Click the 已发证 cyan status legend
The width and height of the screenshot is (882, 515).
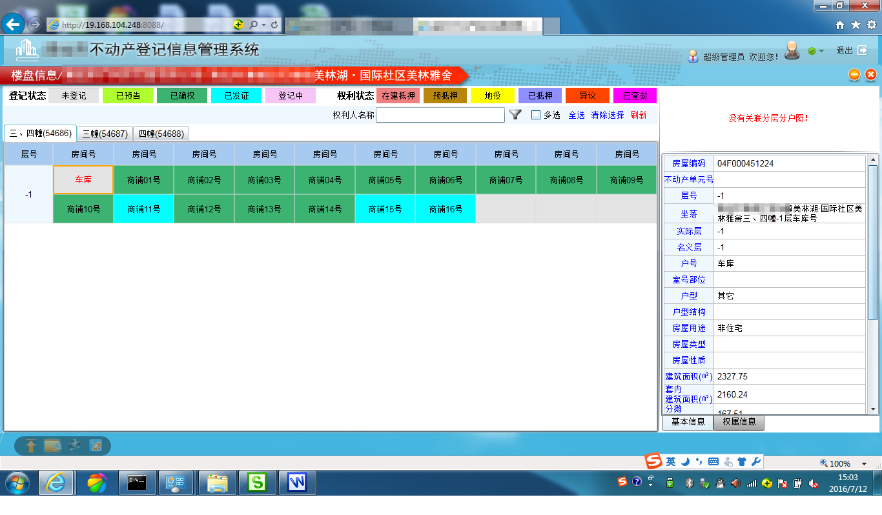point(236,96)
